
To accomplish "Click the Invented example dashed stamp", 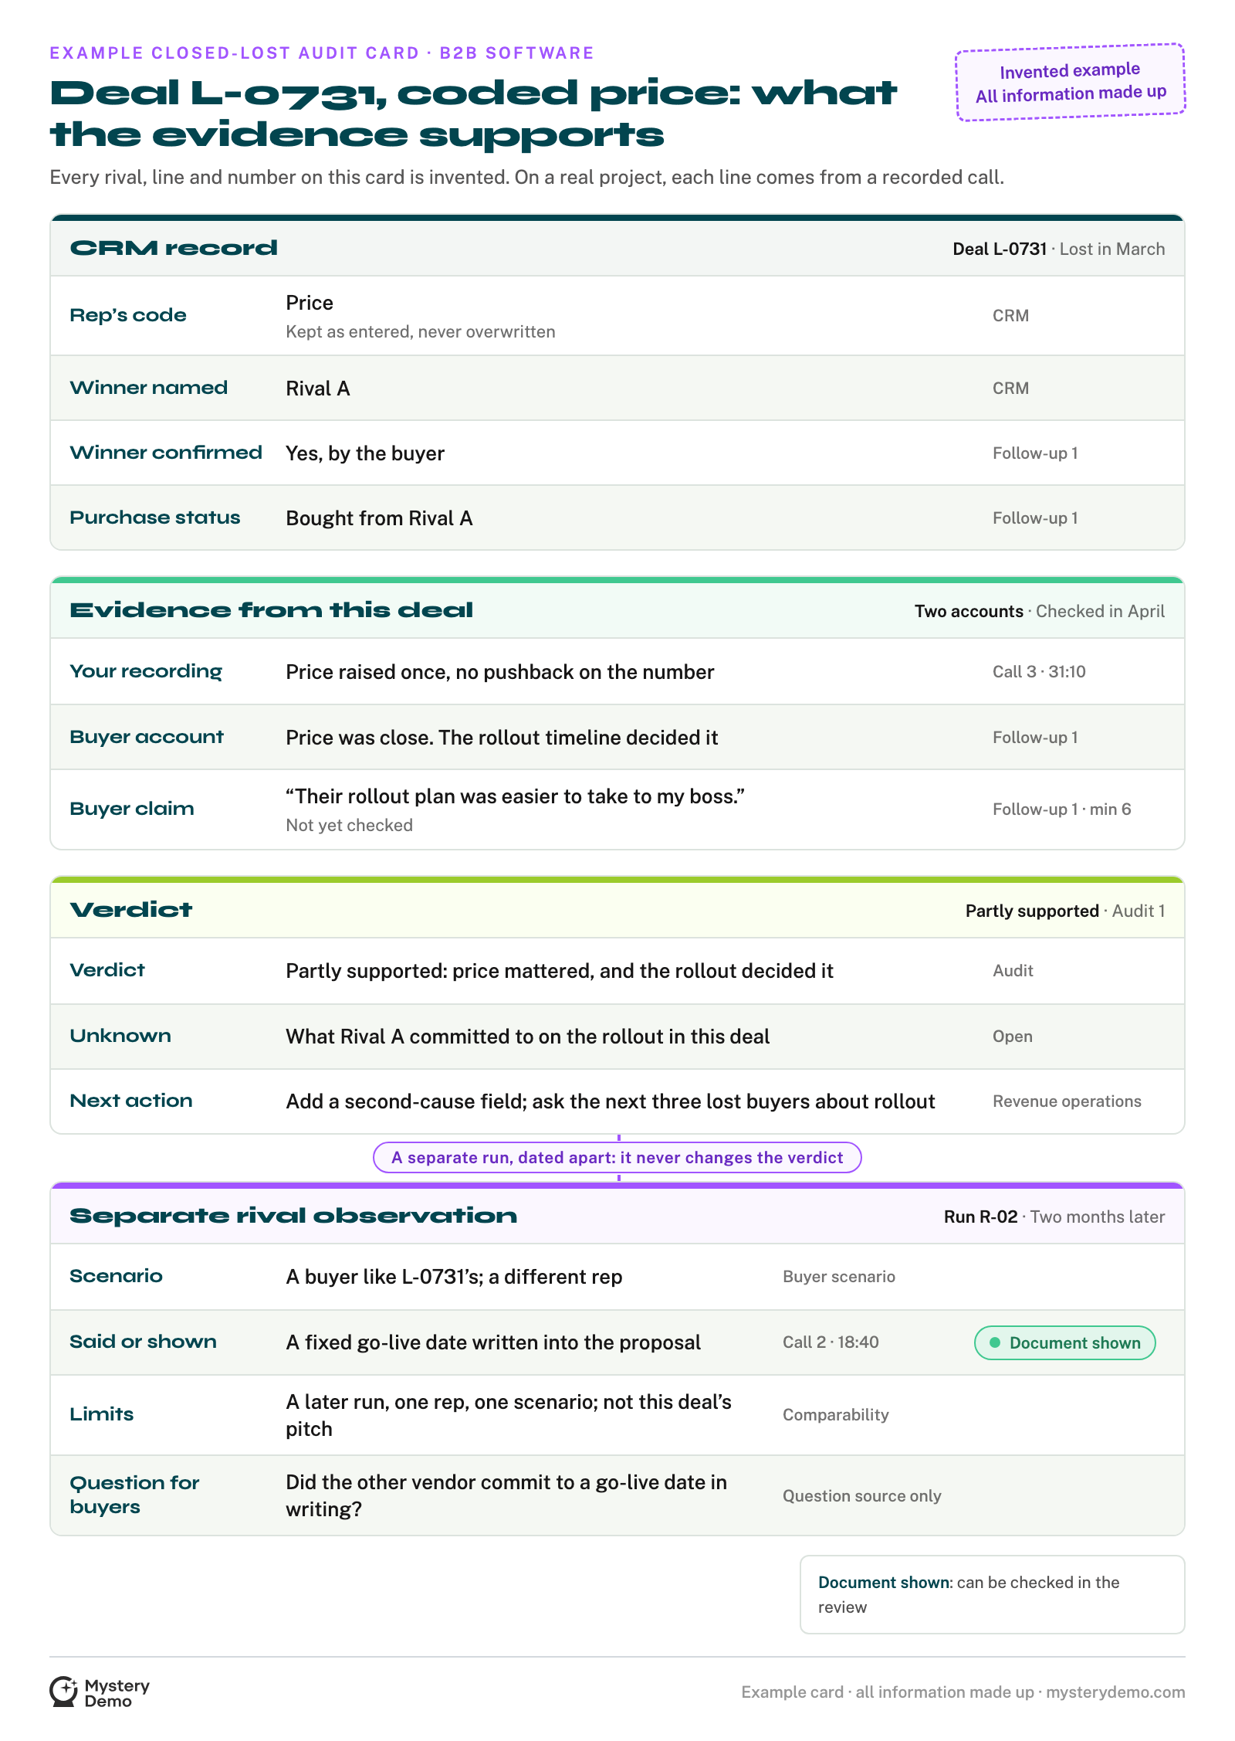I will [1071, 82].
